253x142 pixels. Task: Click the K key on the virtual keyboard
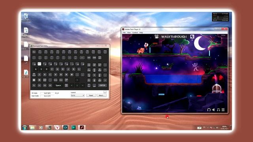(x=74, y=69)
